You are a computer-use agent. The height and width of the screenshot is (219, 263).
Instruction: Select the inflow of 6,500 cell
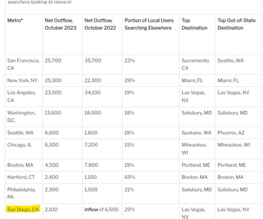pos(101,210)
